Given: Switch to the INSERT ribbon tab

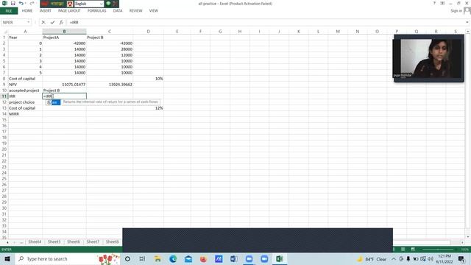Looking at the screenshot, I should 46,11.
